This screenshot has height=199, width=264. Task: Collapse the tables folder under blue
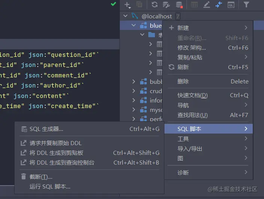tap(142, 35)
